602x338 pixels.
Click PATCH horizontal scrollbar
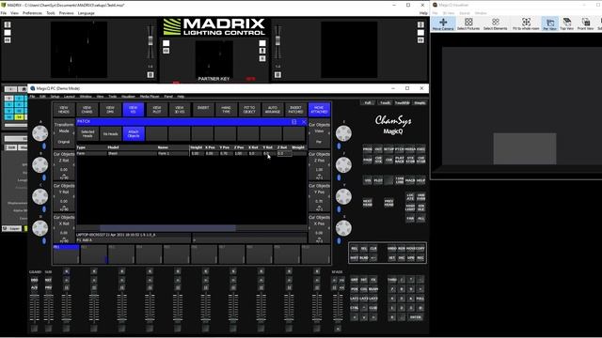(167, 228)
